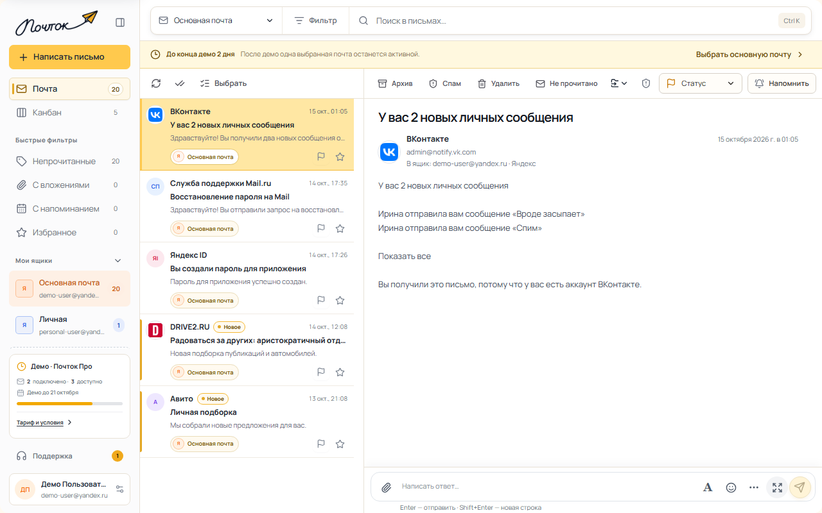Refresh the mail list
This screenshot has height=513, width=822.
pos(156,83)
